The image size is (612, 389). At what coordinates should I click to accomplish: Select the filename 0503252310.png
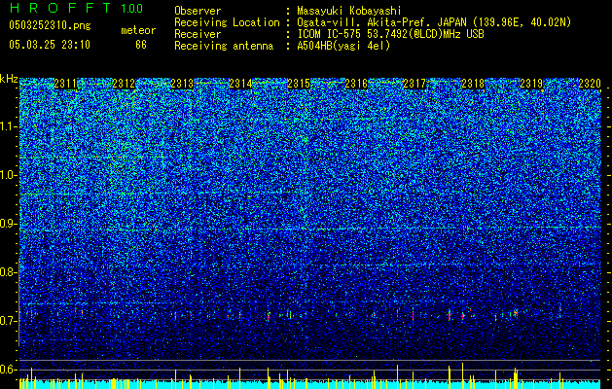coord(50,25)
